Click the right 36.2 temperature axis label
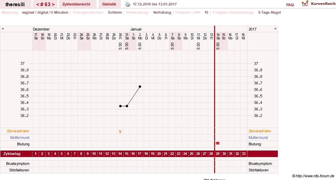 coord(258,116)
